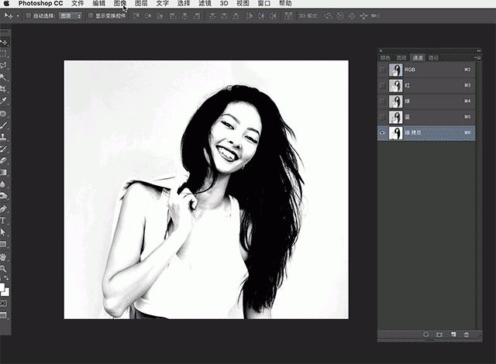Click the foreground color swatch
Image resolution: width=496 pixels, height=364 pixels.
2,286
